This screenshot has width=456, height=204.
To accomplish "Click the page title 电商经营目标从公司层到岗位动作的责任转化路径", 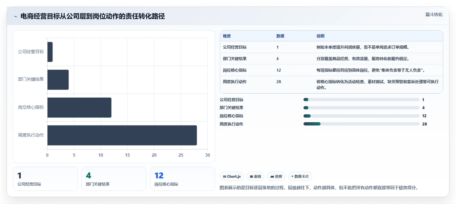I will coord(93,16).
